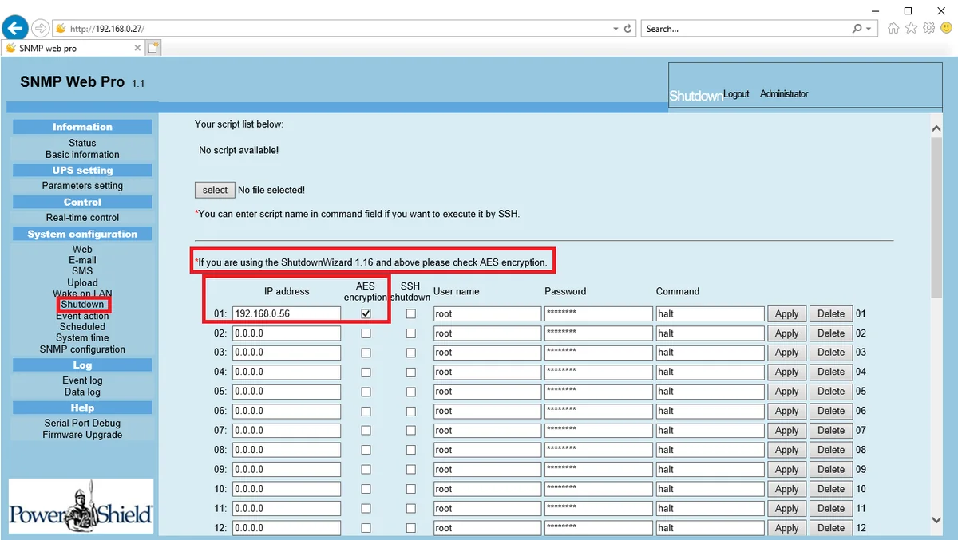Open the Event log page

pyautogui.click(x=82, y=380)
